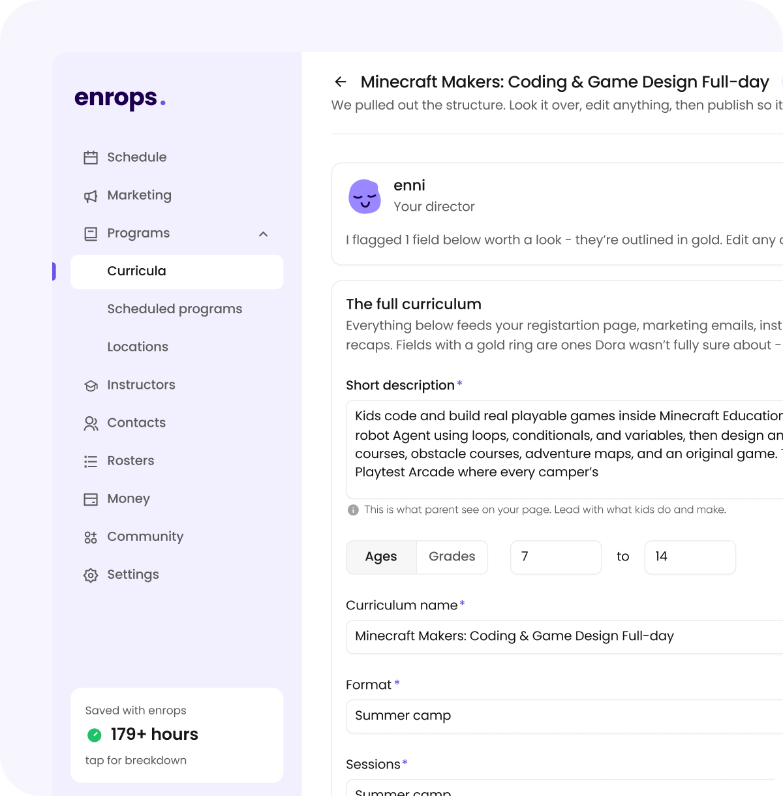Go back using the left arrow

[340, 82]
